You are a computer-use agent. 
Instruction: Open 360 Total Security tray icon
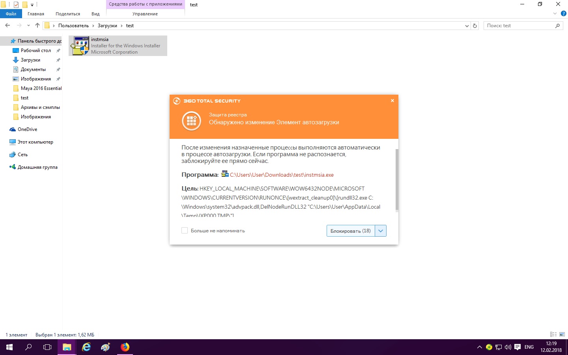(489, 347)
